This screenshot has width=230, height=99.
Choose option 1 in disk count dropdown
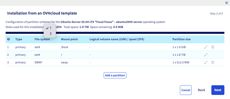pos(50,28)
